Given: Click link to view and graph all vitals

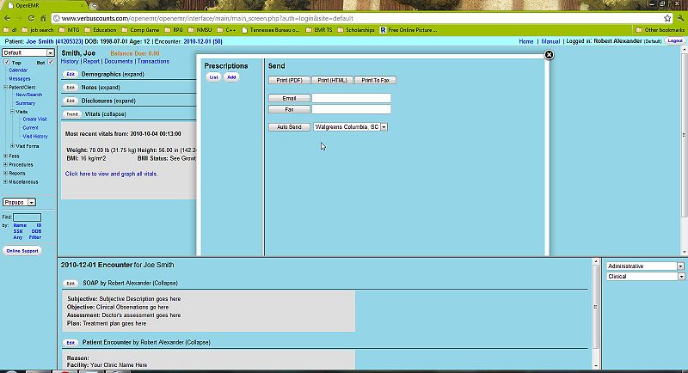Looking at the screenshot, I should (111, 174).
